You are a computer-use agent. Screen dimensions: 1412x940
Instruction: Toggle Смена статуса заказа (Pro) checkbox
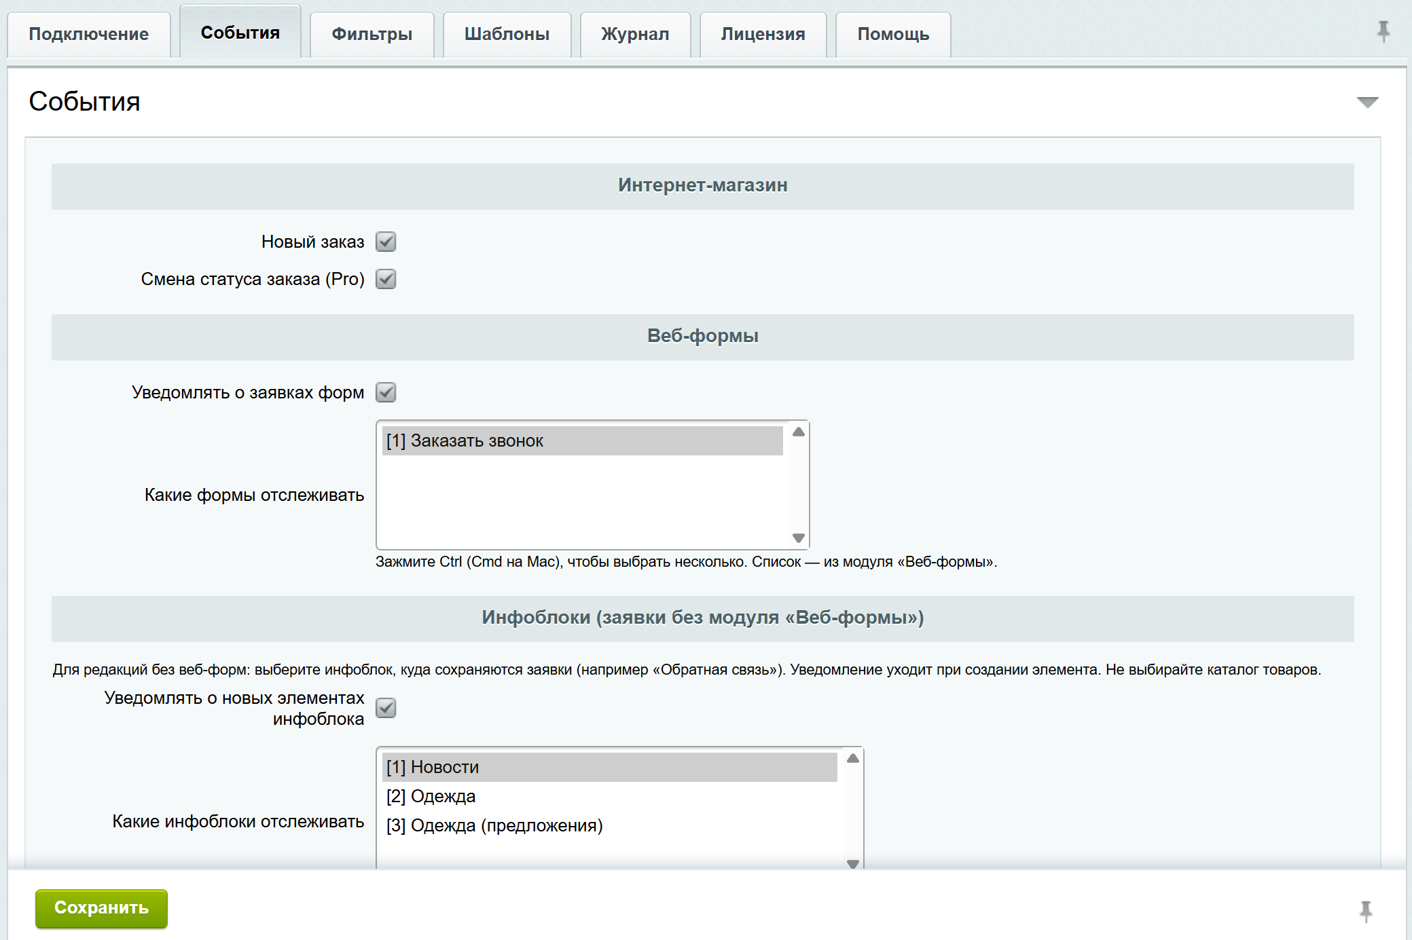[386, 279]
